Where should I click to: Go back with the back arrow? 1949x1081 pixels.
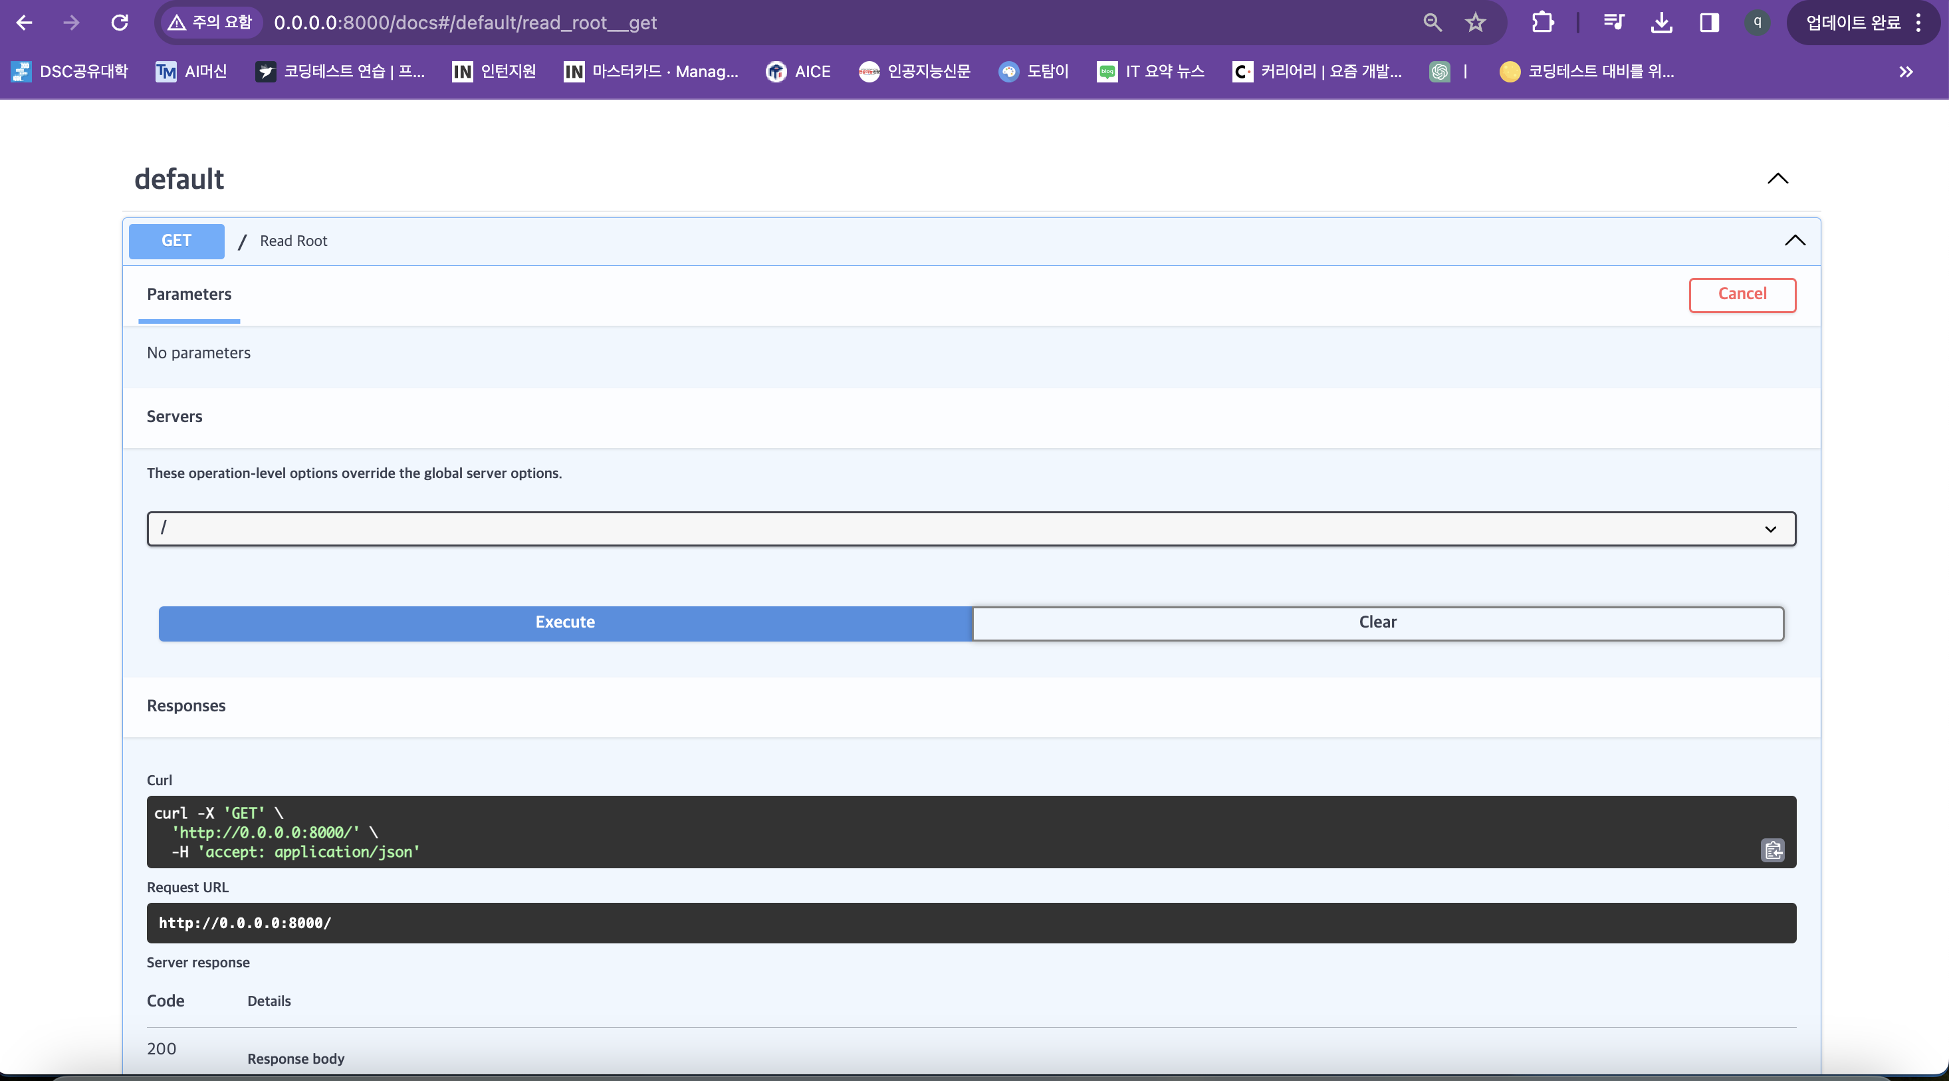pos(24,23)
